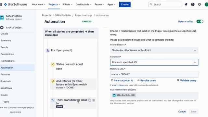Select Details in the sidebar
This screenshot has width=208, height=117.
[4, 34]
